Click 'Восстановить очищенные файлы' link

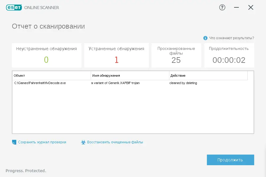coord(115,142)
